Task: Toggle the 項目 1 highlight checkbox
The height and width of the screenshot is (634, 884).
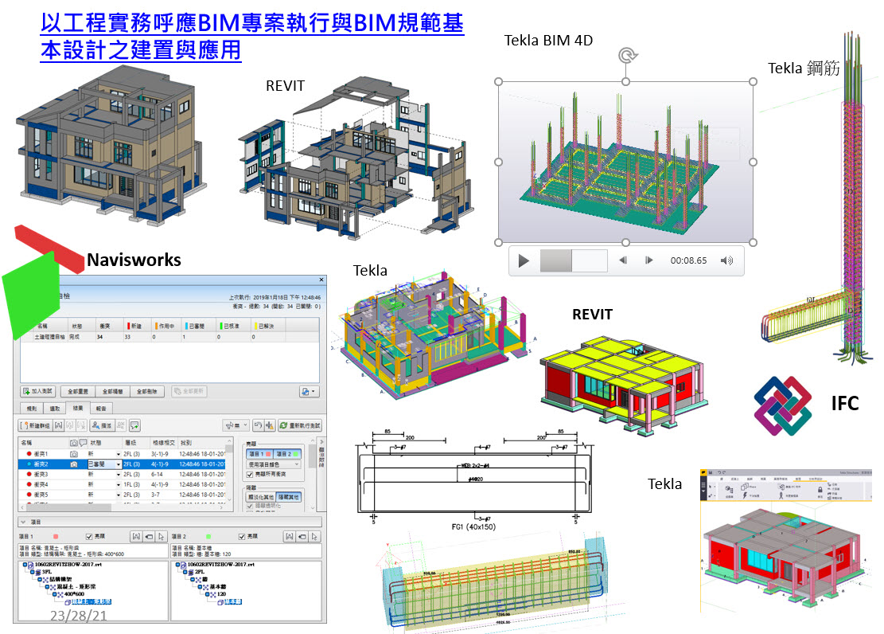Action: tap(89, 536)
